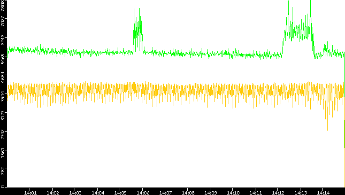The width and height of the screenshot is (345, 195).
Task: Select the 14:14 time label
Action: click(x=323, y=192)
